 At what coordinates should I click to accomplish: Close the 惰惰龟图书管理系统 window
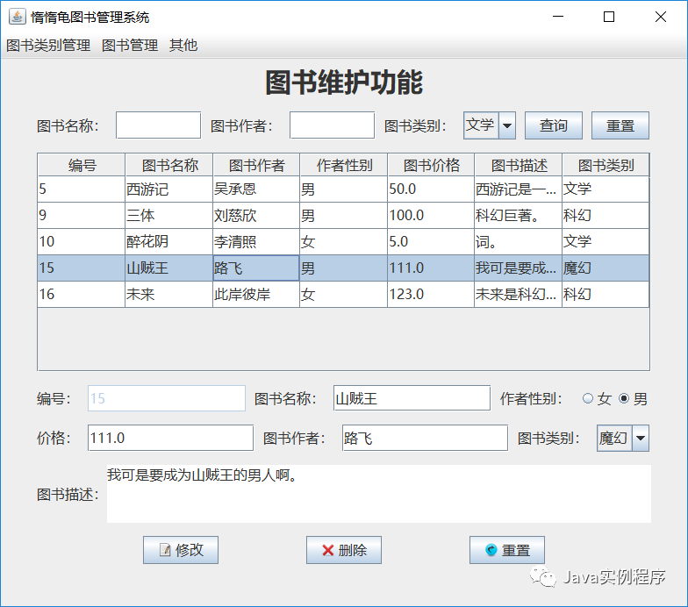pos(660,17)
